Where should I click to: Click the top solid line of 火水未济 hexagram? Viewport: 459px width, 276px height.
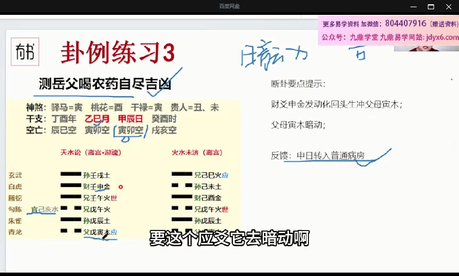pyautogui.click(x=181, y=175)
